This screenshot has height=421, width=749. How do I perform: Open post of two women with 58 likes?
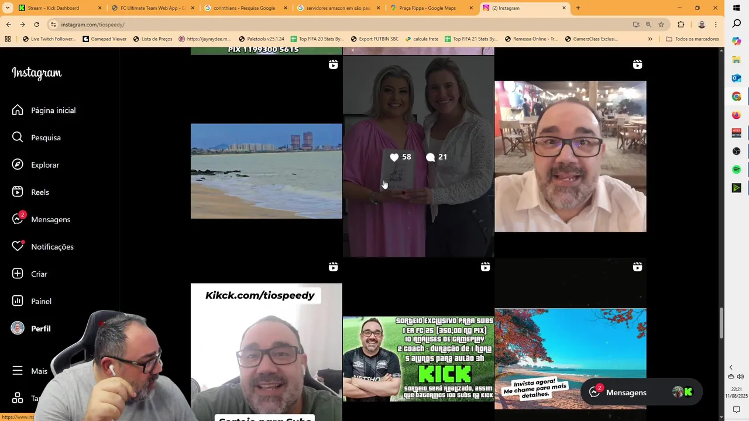point(418,156)
